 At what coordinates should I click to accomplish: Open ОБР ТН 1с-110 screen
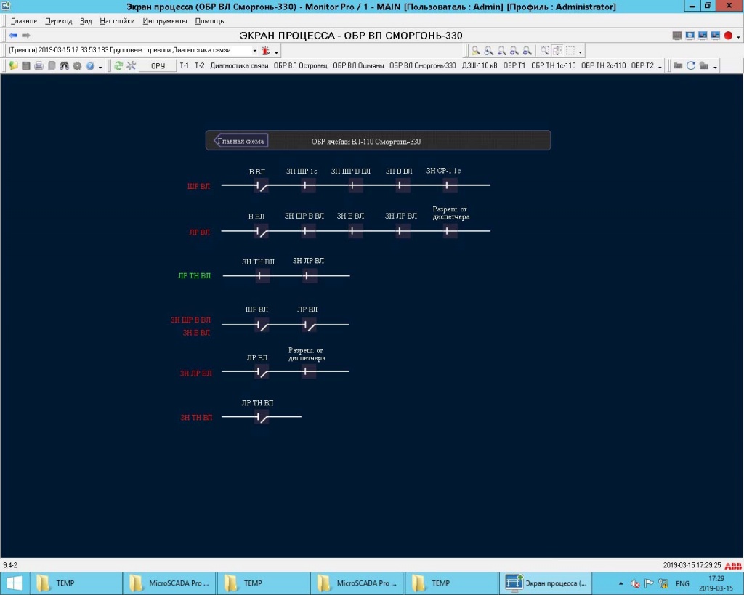(x=553, y=66)
